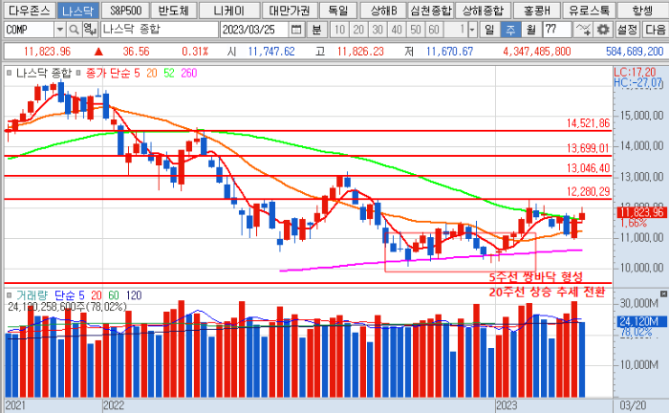Click the 역 lookup icon beside search
This screenshot has height=413, width=669.
pyautogui.click(x=90, y=30)
